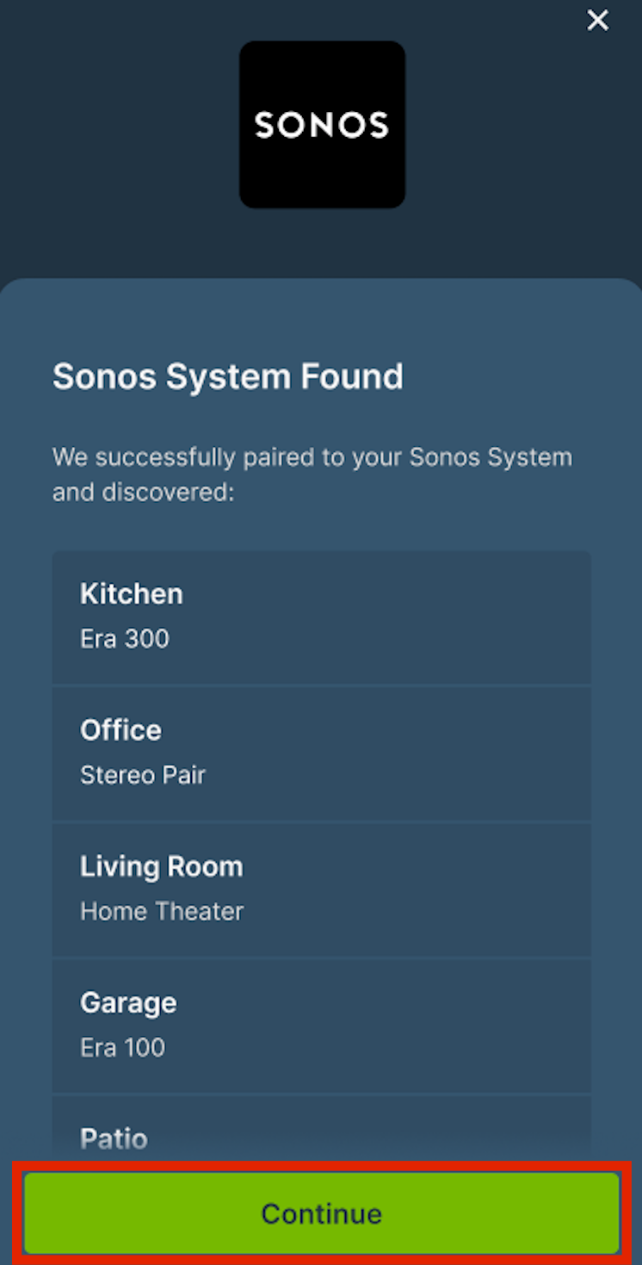This screenshot has height=1265, width=642.
Task: Tap the Era 300 model label
Action: click(x=124, y=639)
